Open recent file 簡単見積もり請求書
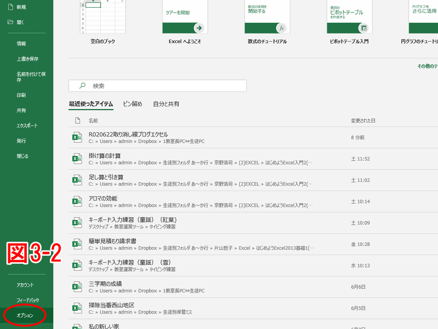 253,244
